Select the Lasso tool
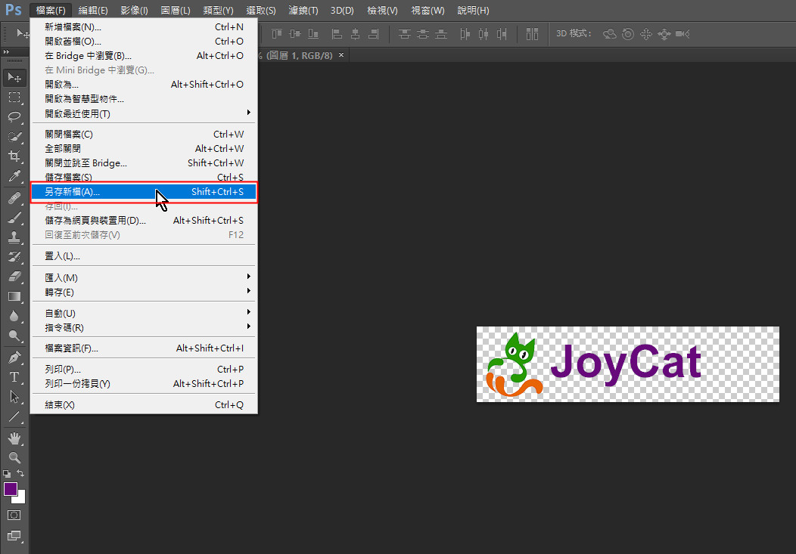The width and height of the screenshot is (796, 554). 14,117
